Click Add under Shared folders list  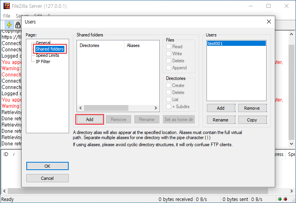[x=90, y=120]
